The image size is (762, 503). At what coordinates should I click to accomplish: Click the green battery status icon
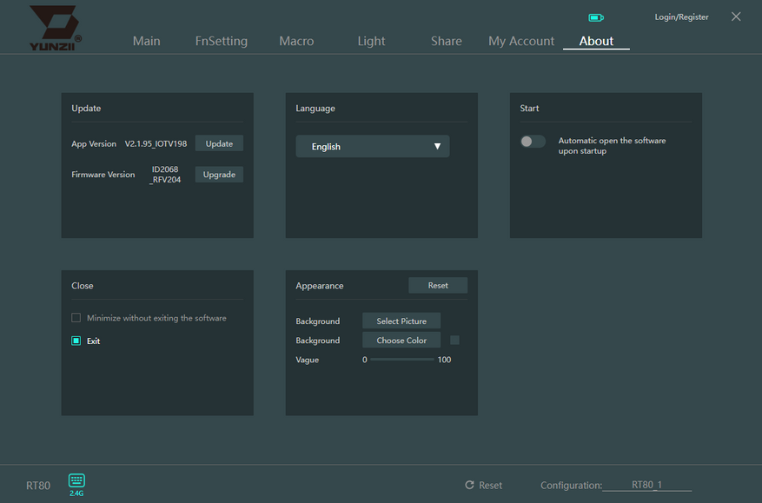595,17
